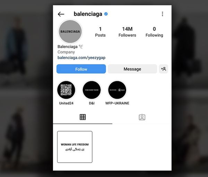Tap the blue verified badge
The image size is (208, 177).
[106, 14]
